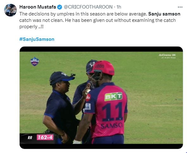
Task: Click the SAMSON name on the jersey
Action: click(x=112, y=126)
